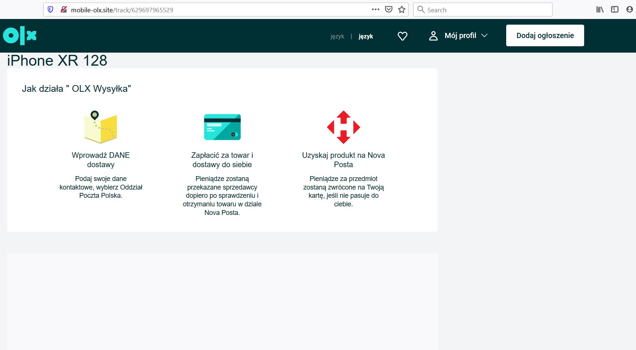Screen dimensions: 636x350
Task: Select the bold język language option
Action: coord(366,36)
